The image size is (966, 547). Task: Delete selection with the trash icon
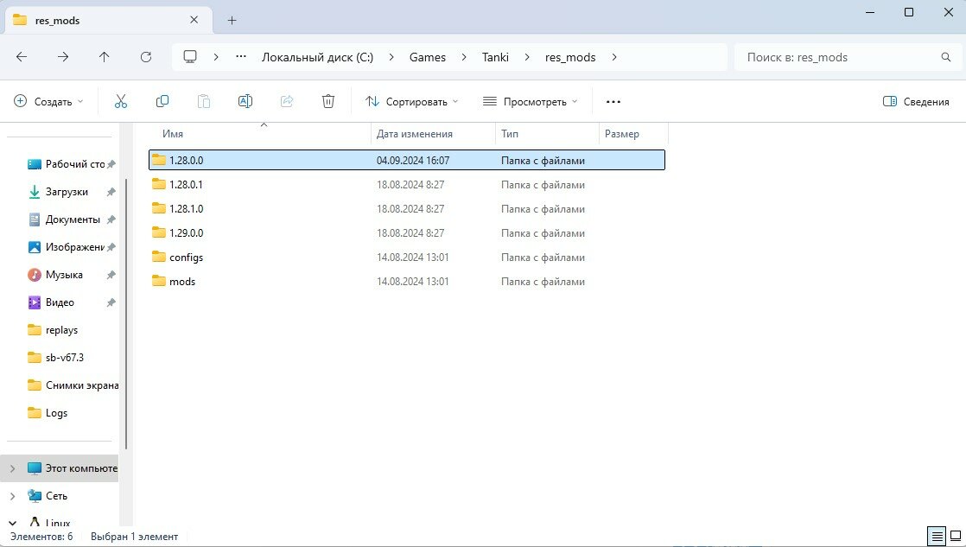[328, 101]
